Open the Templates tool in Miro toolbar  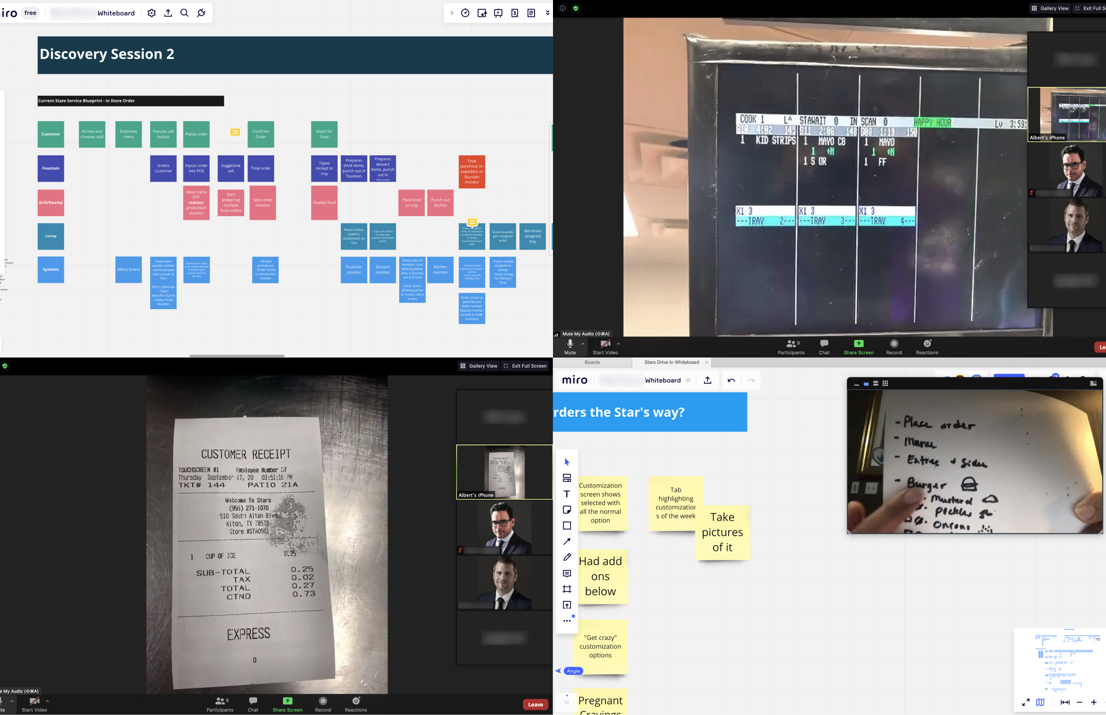pos(567,478)
